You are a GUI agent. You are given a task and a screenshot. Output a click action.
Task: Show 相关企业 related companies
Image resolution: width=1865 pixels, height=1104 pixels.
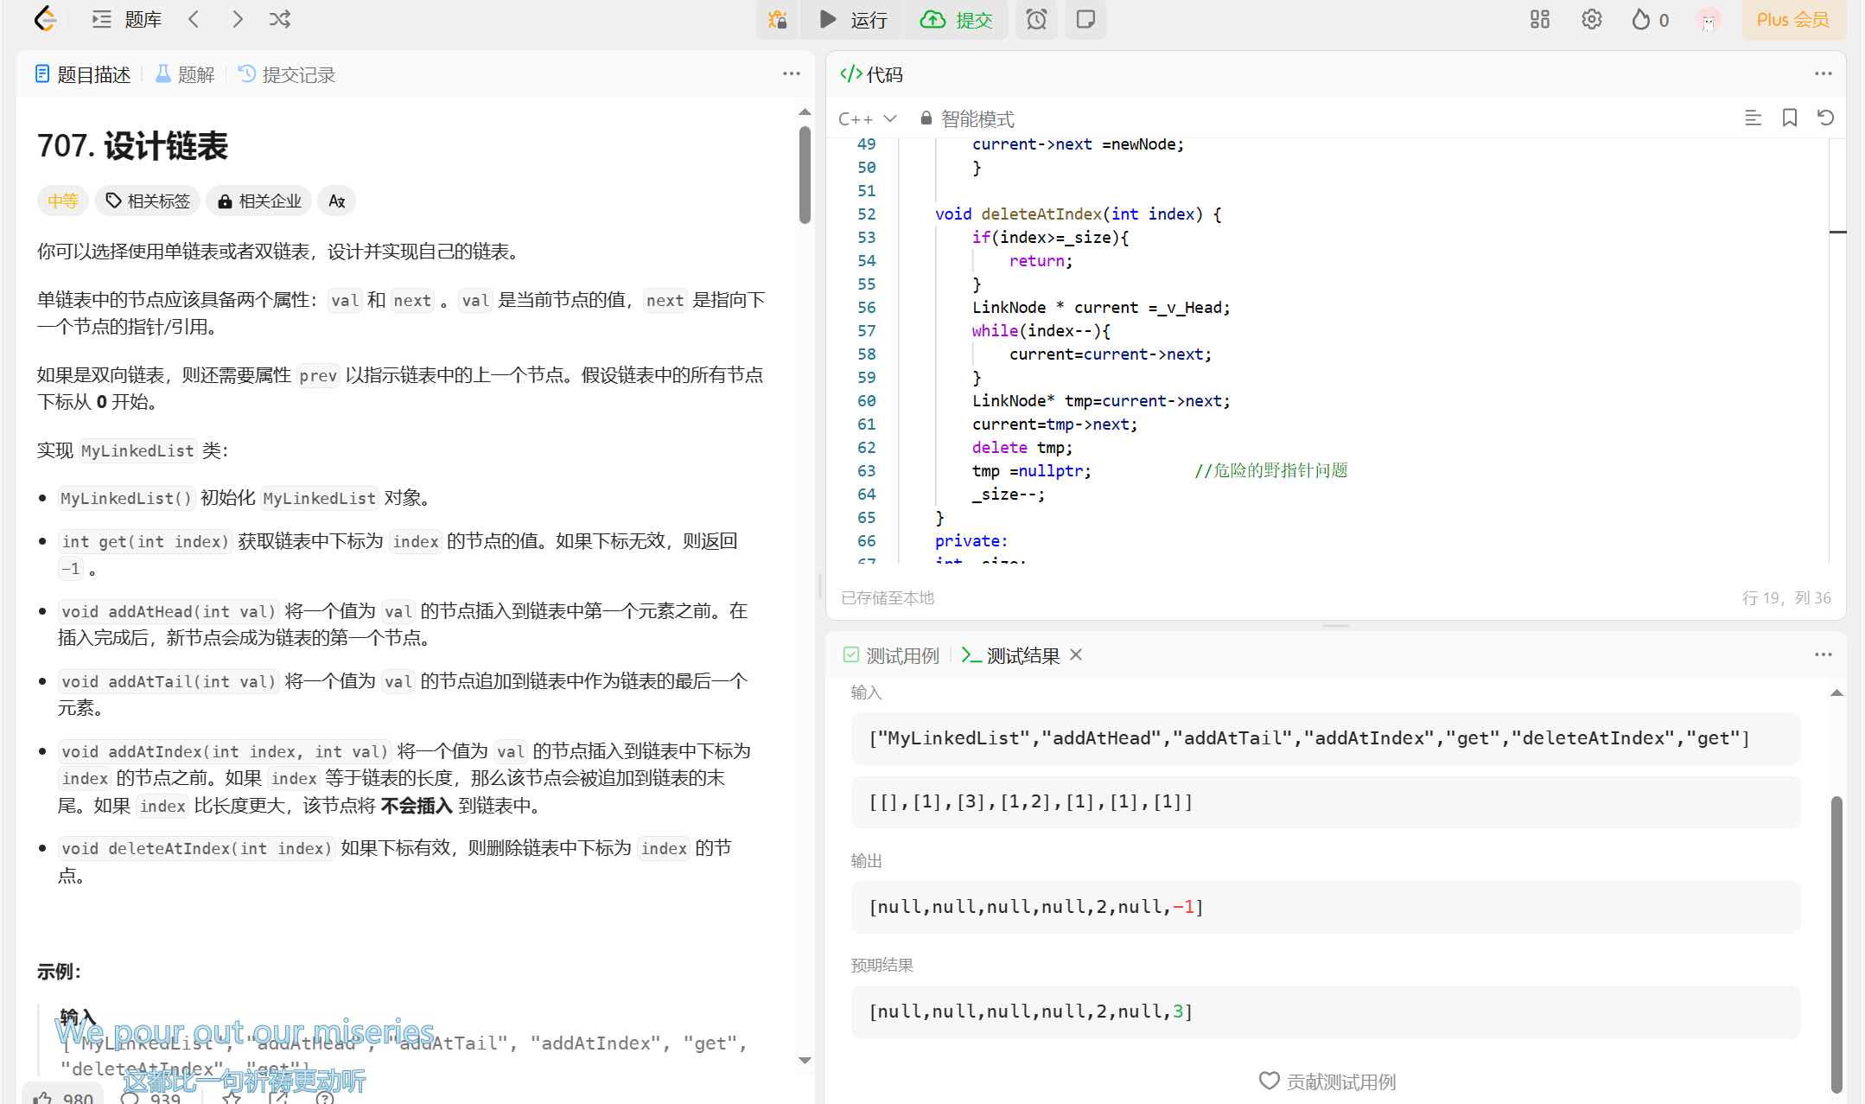point(259,201)
